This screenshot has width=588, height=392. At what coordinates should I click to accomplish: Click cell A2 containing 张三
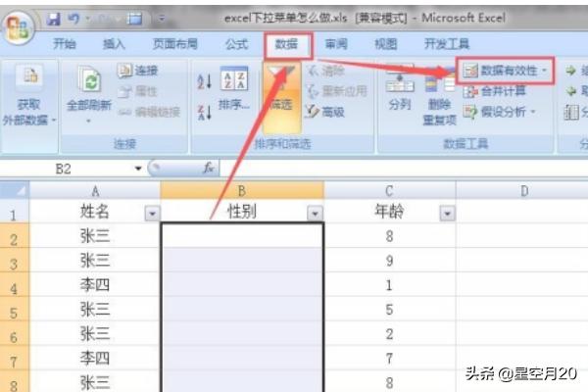click(x=95, y=235)
